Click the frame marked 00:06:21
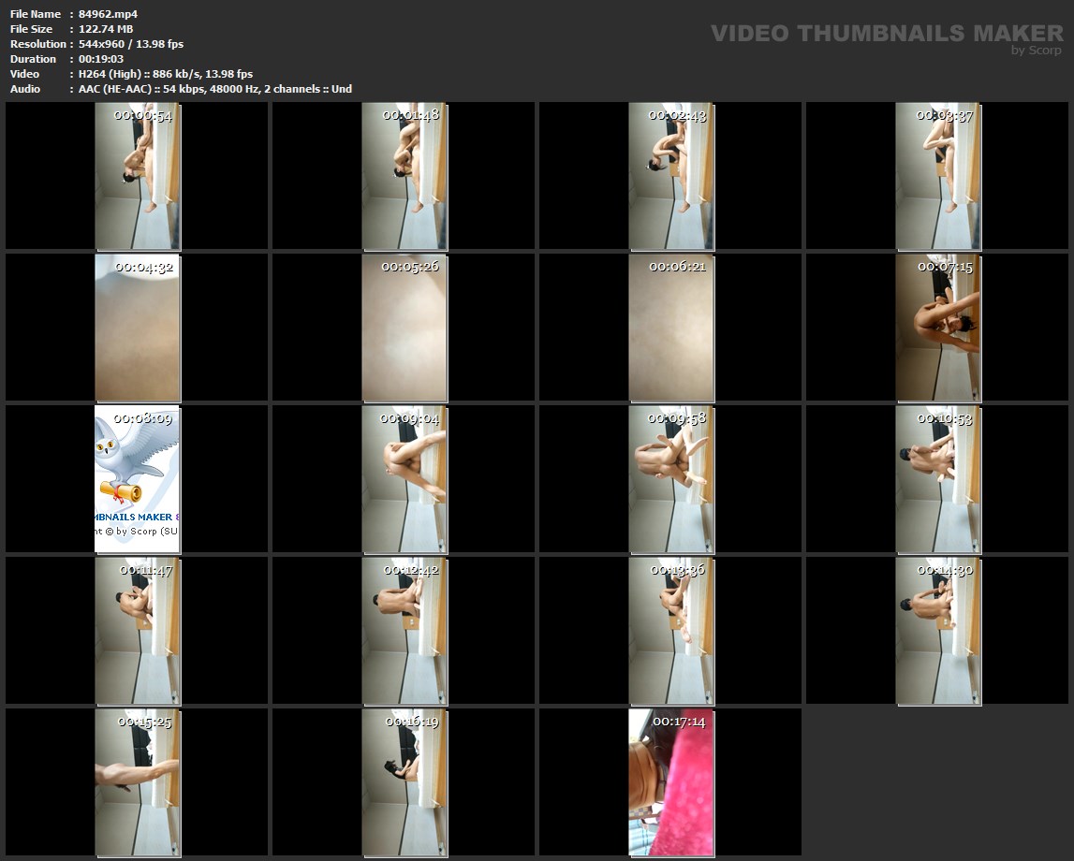The width and height of the screenshot is (1074, 861). 671,328
